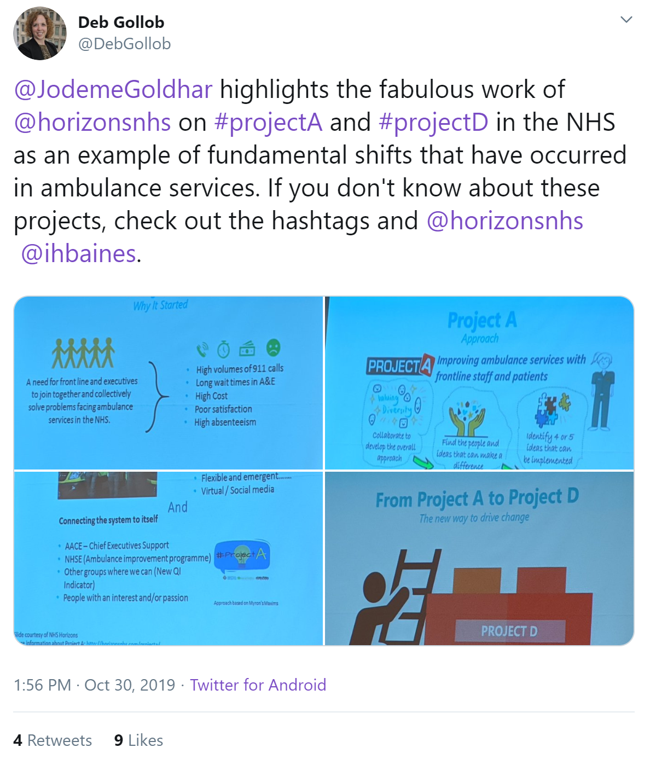Click the Deb Gollob display name
650x759 pixels.
tap(121, 22)
